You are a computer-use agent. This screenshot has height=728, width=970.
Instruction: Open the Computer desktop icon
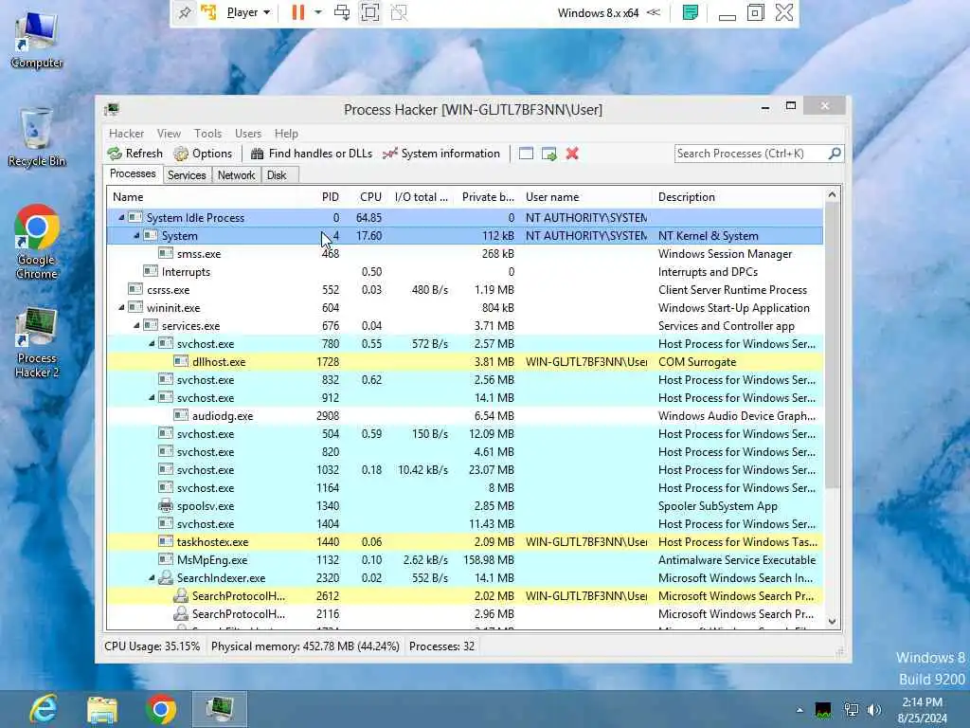[36, 40]
